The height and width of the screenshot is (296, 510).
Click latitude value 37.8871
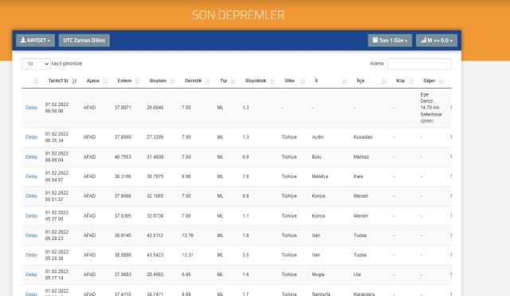click(123, 108)
